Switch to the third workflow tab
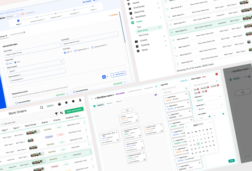The height and width of the screenshot is (171, 252). point(119,101)
